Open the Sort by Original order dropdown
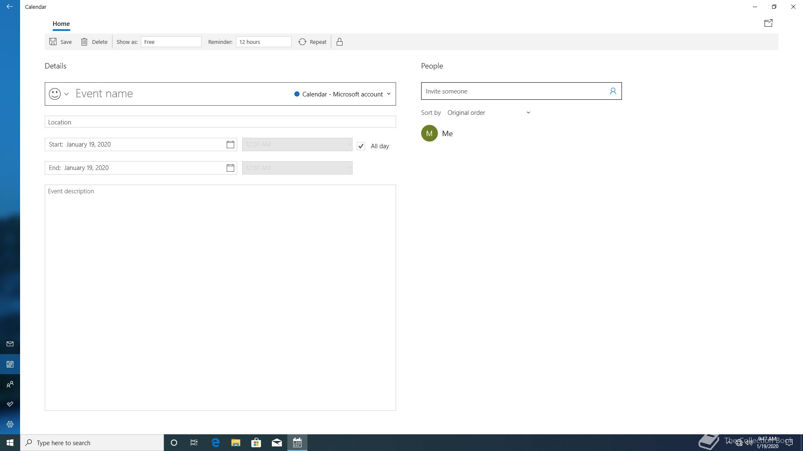 click(488, 113)
